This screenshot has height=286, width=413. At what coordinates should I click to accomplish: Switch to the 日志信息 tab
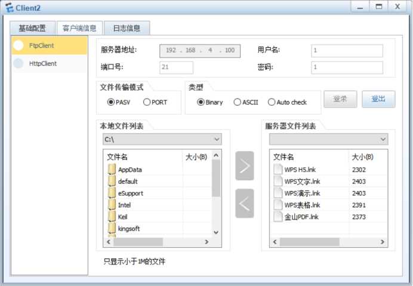tap(127, 28)
